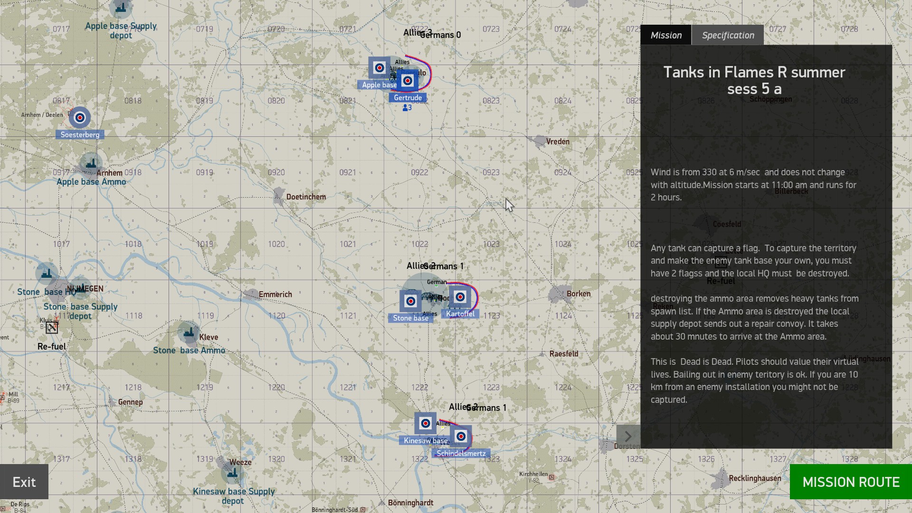The height and width of the screenshot is (513, 912).
Task: Open the MISSION ROUTE button
Action: [851, 482]
